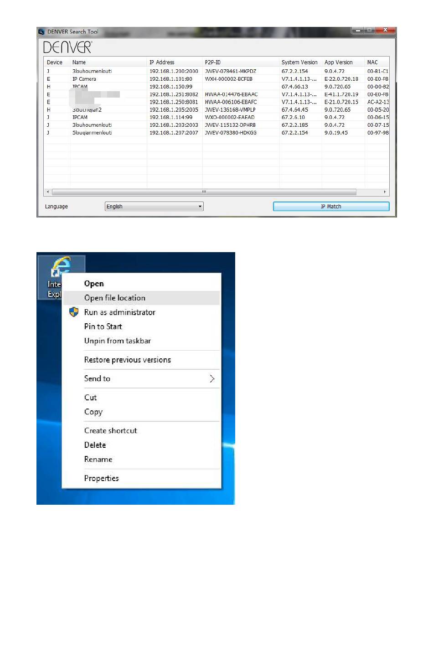The image size is (433, 647).
Task: Click IP address 192.168.1.207:2007
Action: tap(174, 133)
